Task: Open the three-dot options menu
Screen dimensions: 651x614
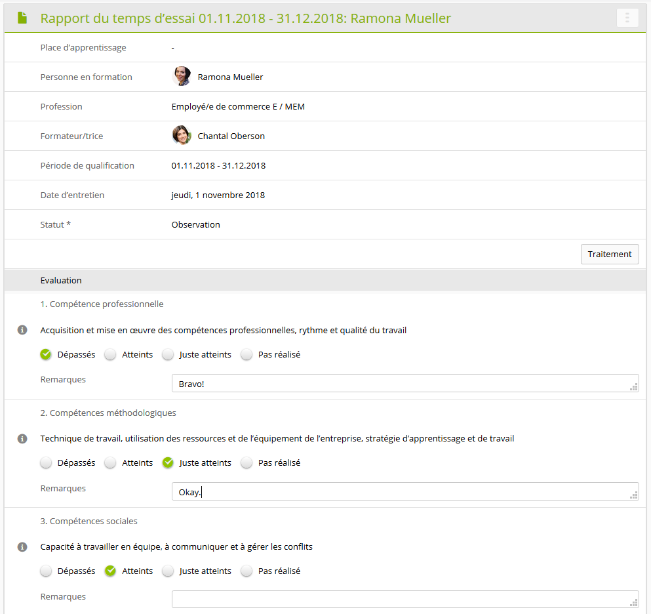Action: (627, 18)
